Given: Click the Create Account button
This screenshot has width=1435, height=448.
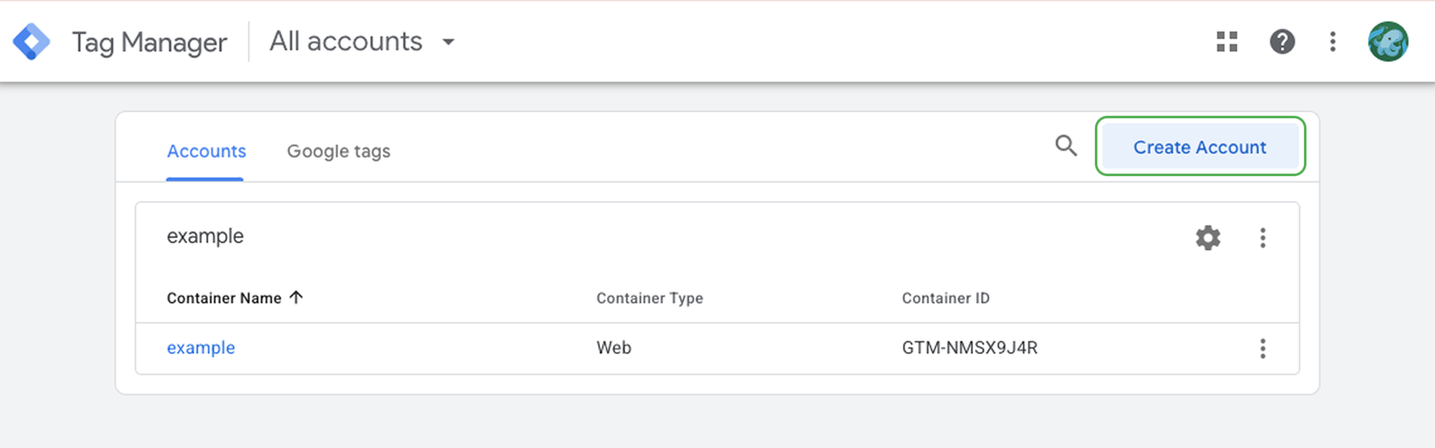Looking at the screenshot, I should point(1200,147).
